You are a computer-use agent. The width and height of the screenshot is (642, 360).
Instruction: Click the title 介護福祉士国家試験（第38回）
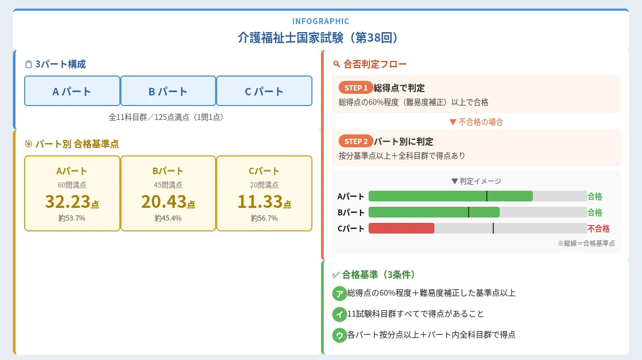[320, 37]
